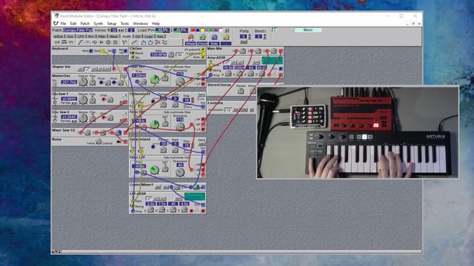The width and height of the screenshot is (474, 266).
Task: Select the second Shaper Vel curve button
Action: point(87,69)
